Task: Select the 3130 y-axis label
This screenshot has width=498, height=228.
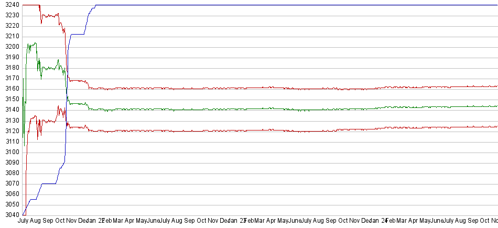Action: point(9,121)
